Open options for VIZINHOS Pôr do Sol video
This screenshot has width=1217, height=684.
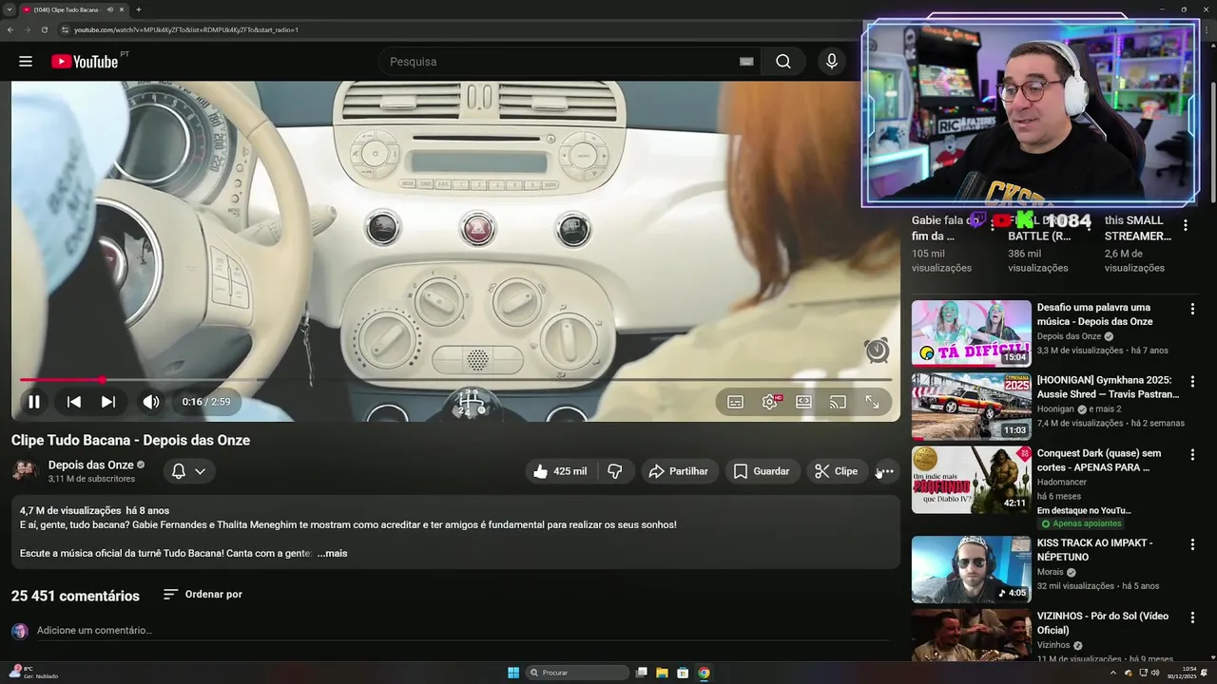(x=1192, y=618)
